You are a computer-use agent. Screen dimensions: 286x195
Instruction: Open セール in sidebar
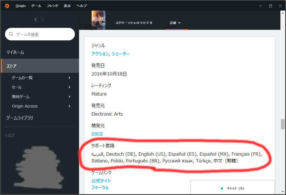17,87
